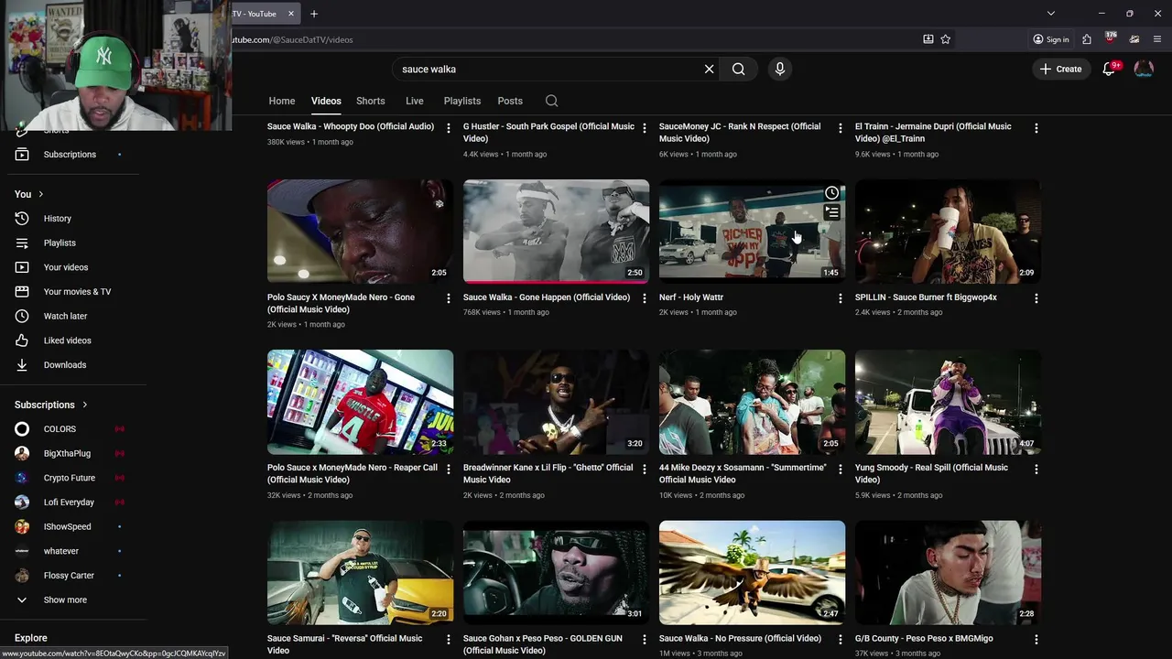Viewport: 1172px width, 659px height.
Task: Switch to the Shorts tab
Action: (371, 101)
